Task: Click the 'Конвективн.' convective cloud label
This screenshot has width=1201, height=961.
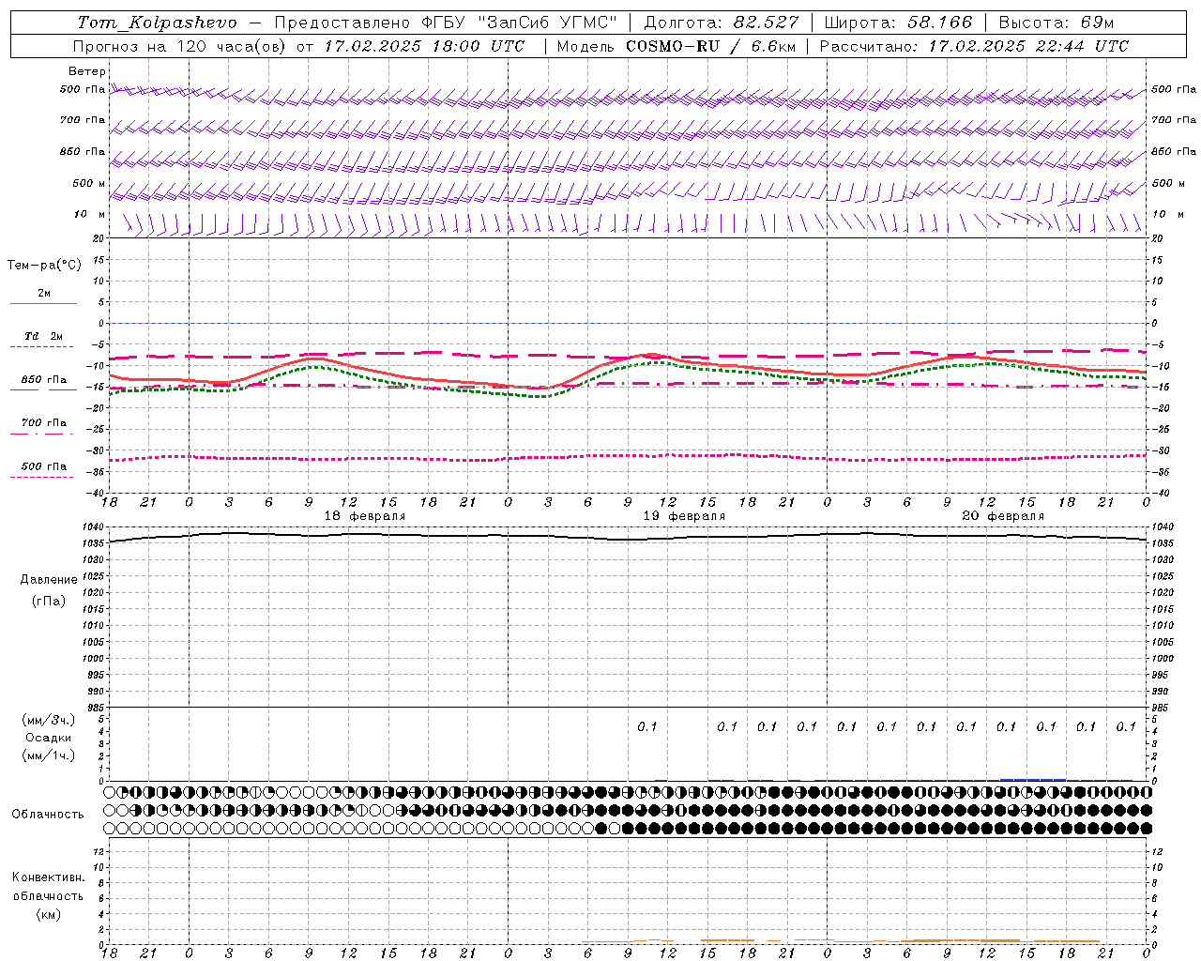Action: click(x=48, y=877)
